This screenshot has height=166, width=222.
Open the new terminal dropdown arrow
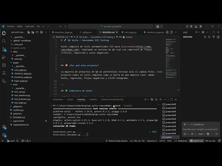click(148, 100)
